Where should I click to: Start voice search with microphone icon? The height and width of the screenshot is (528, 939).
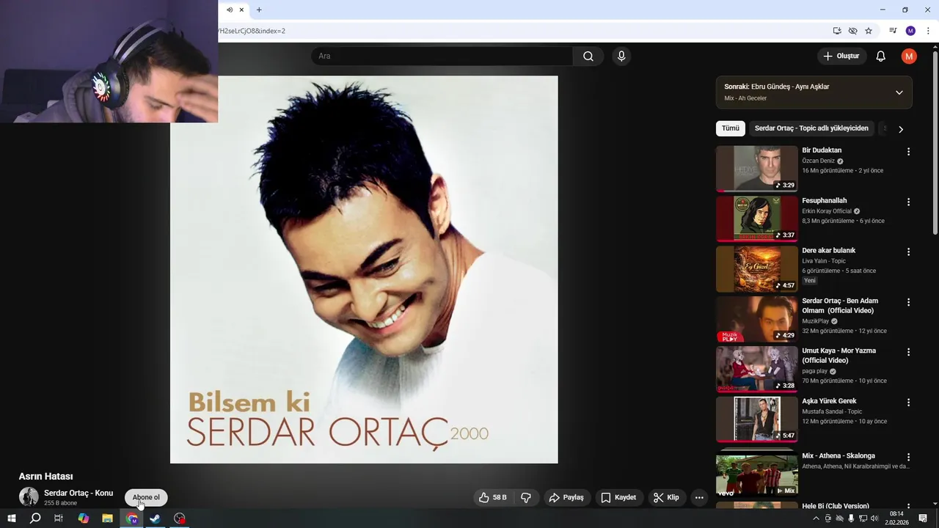click(x=621, y=56)
